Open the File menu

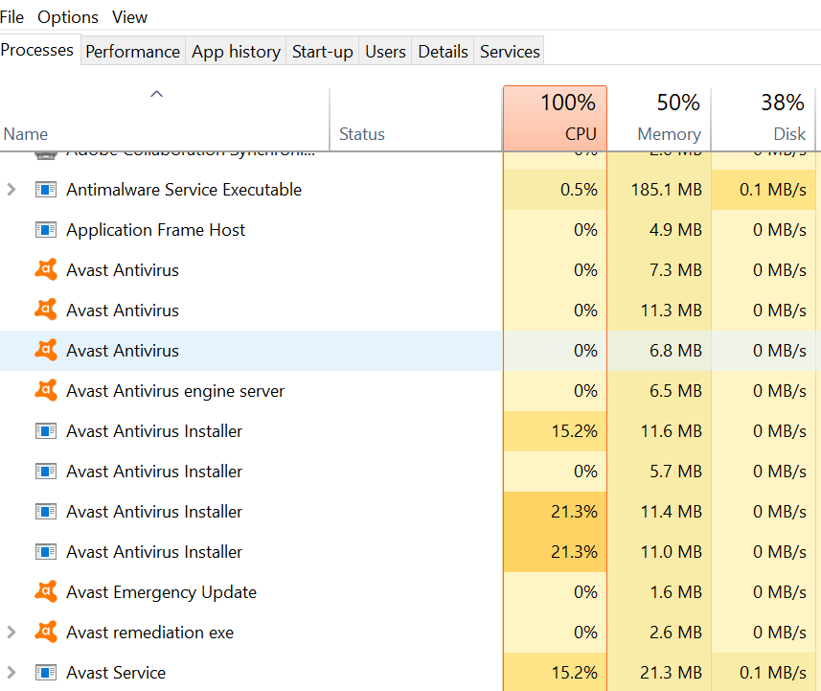pos(11,17)
